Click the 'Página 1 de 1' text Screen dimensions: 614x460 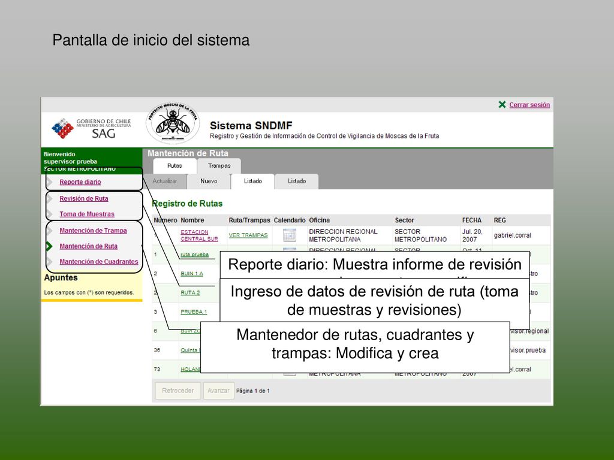point(253,391)
